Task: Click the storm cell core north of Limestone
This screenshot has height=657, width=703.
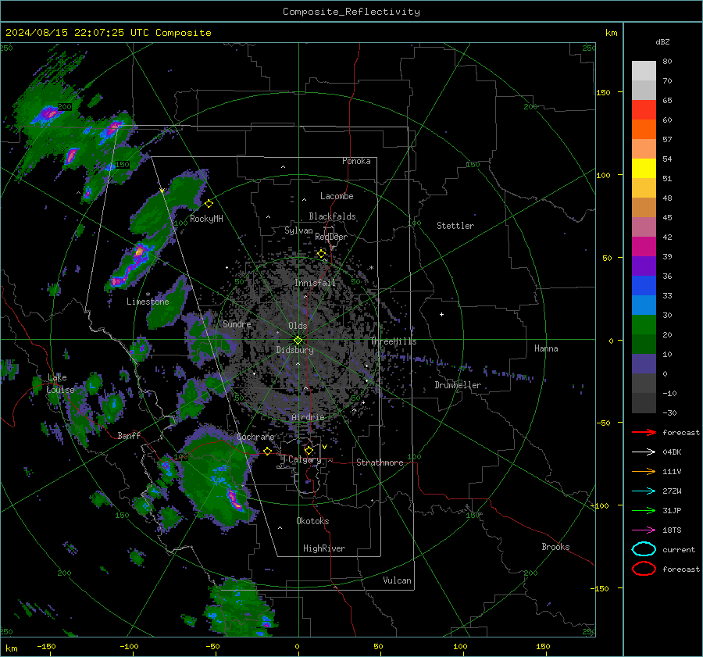Action: pos(139,252)
